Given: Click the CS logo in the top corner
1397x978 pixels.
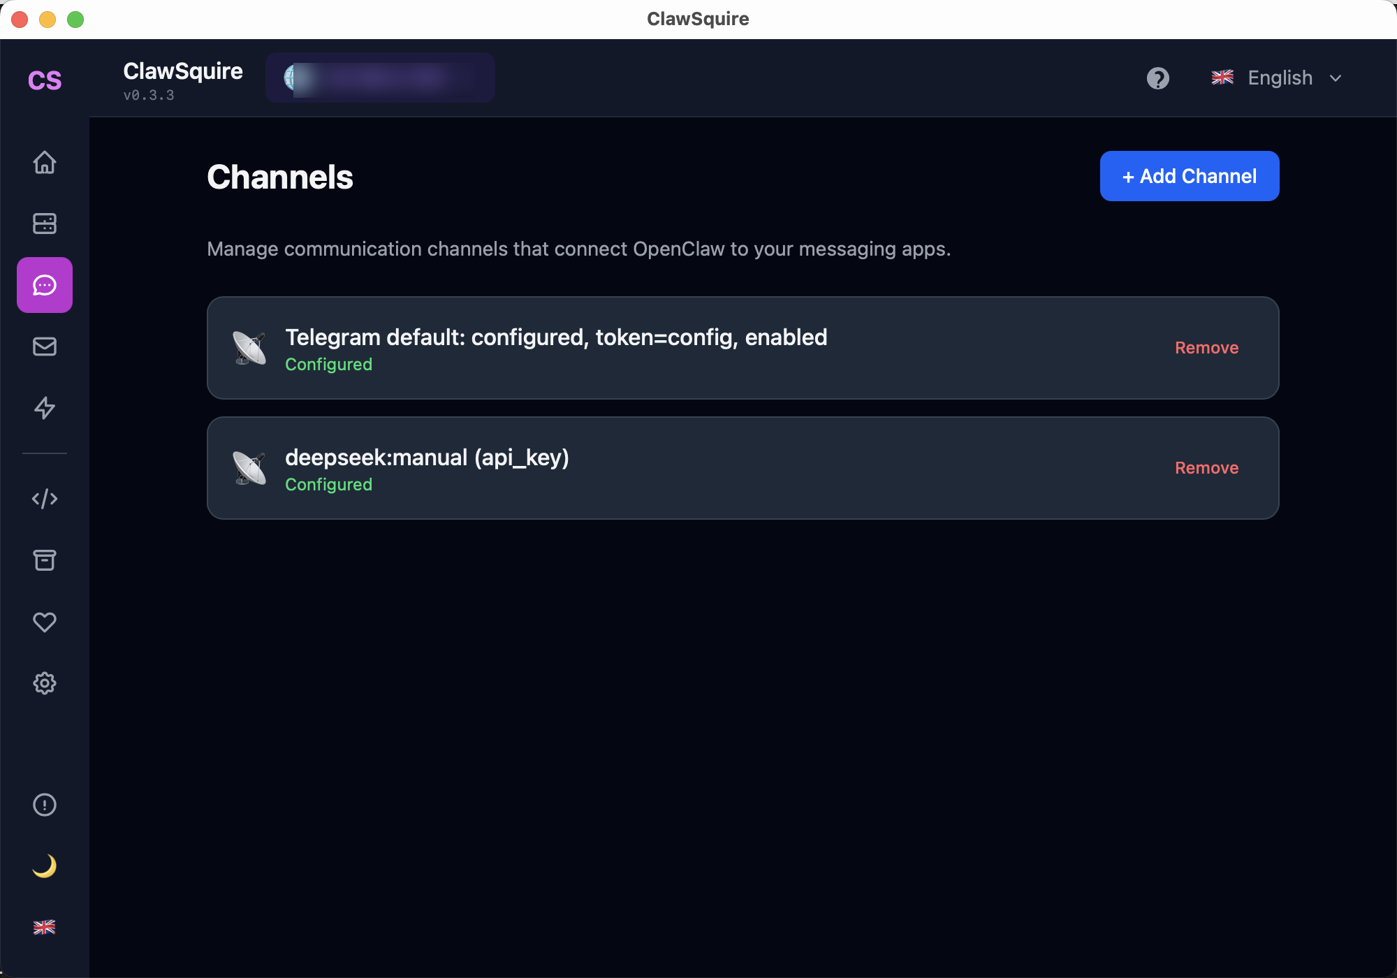Looking at the screenshot, I should click(45, 80).
